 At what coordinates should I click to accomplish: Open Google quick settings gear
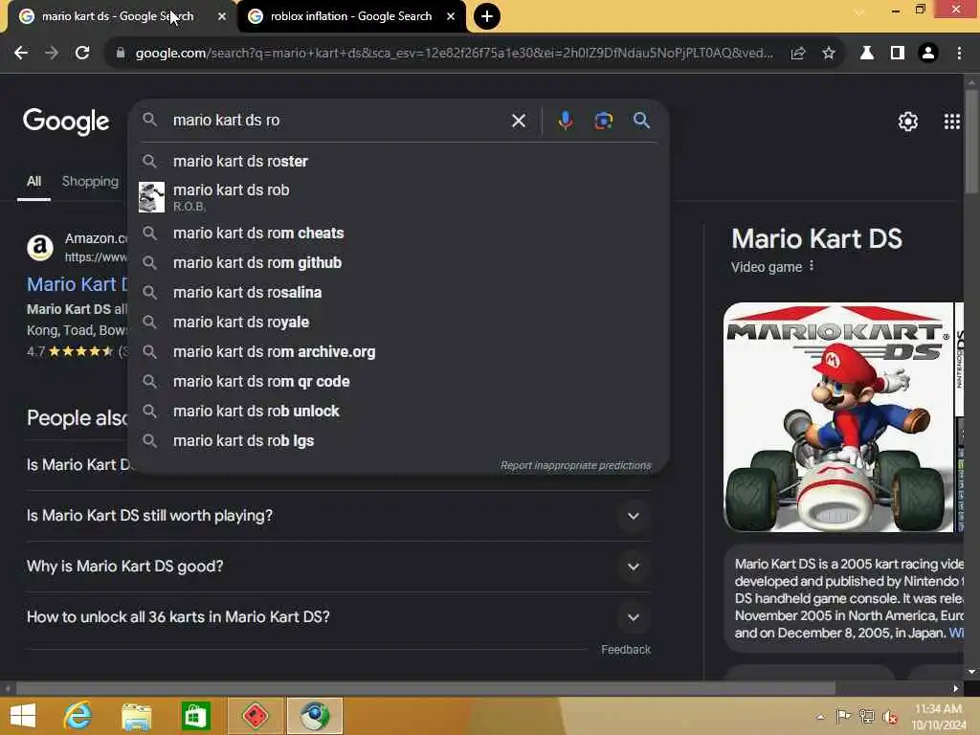coord(907,122)
